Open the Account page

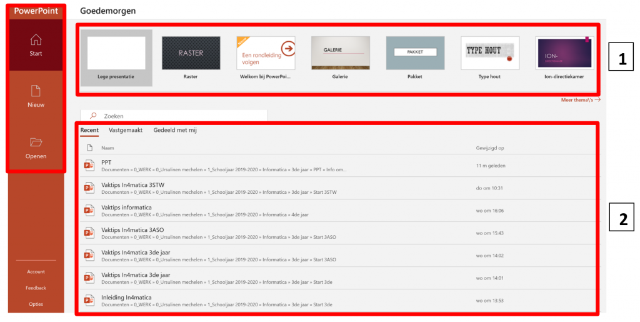[36, 272]
